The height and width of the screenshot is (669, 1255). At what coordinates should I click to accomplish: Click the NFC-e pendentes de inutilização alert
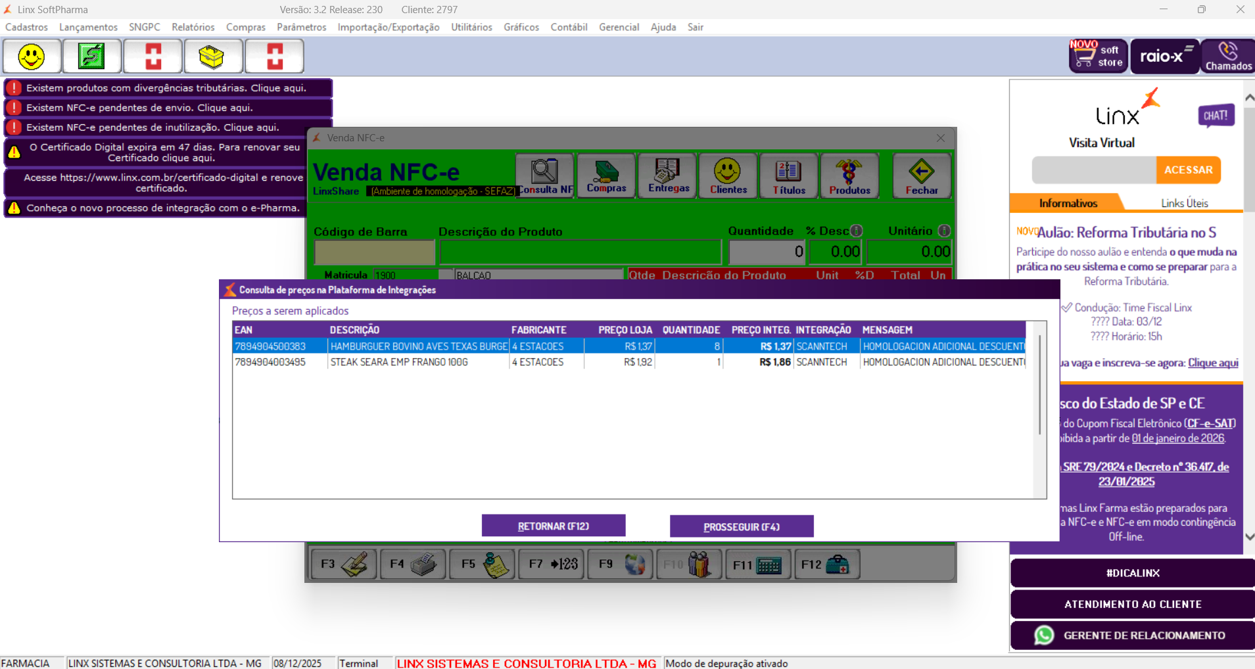point(168,127)
